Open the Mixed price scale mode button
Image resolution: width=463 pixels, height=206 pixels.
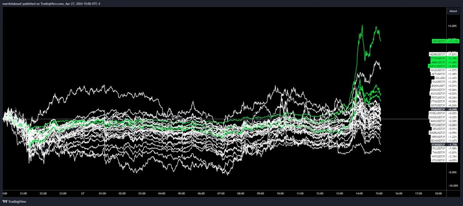pyautogui.click(x=453, y=11)
